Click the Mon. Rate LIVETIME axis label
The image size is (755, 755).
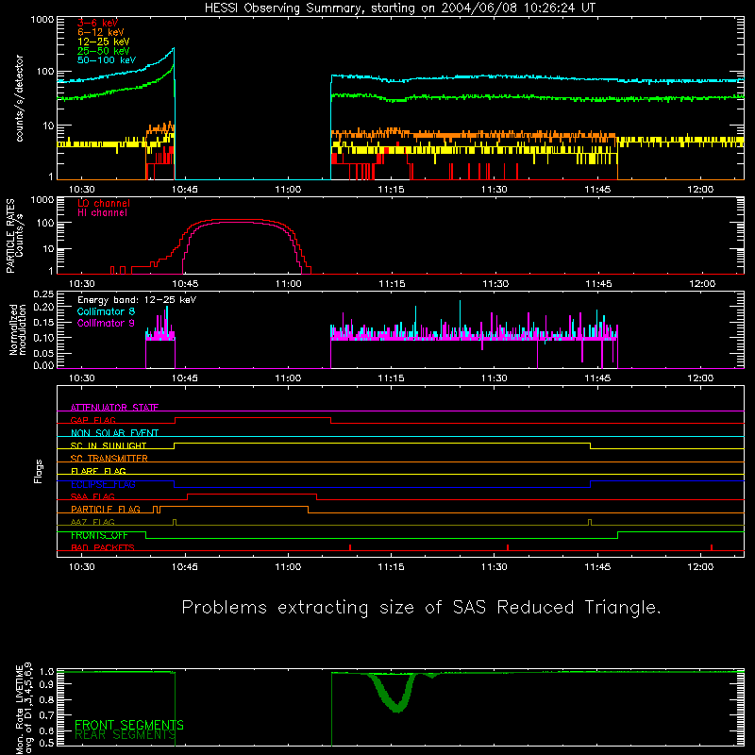click(25, 708)
